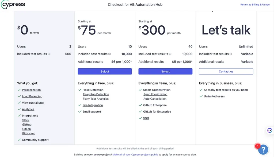
Task: Click the Spec Prioritization link
Action: tap(155, 94)
